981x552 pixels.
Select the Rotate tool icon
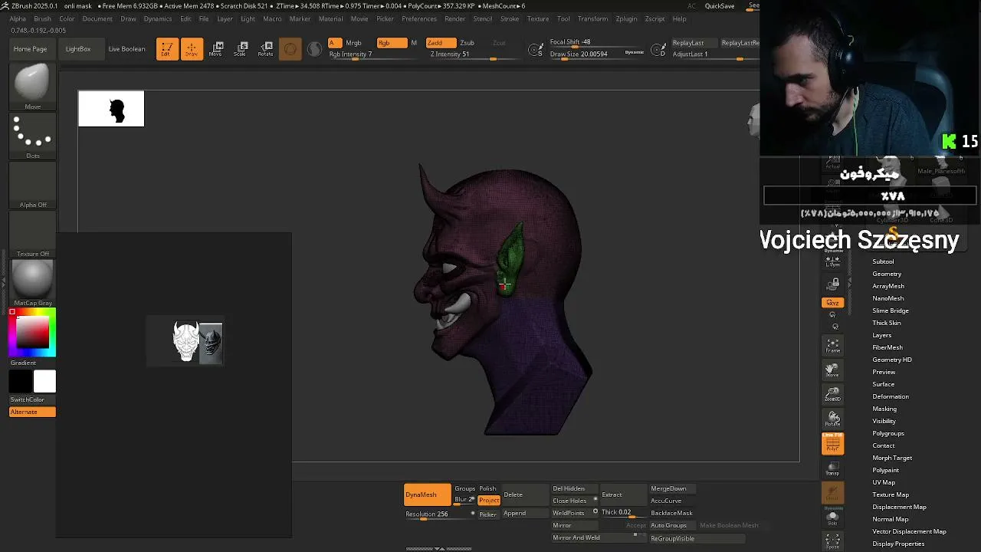(x=266, y=49)
